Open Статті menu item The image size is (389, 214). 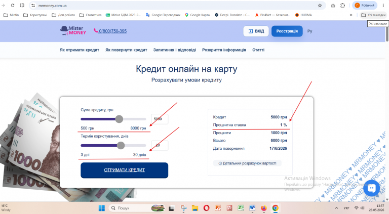pyautogui.click(x=258, y=50)
